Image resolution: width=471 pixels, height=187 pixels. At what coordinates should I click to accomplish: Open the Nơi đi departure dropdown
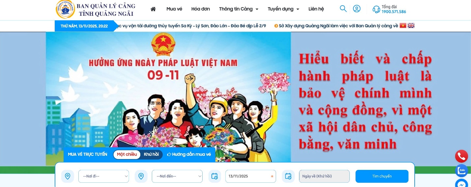[104, 176]
